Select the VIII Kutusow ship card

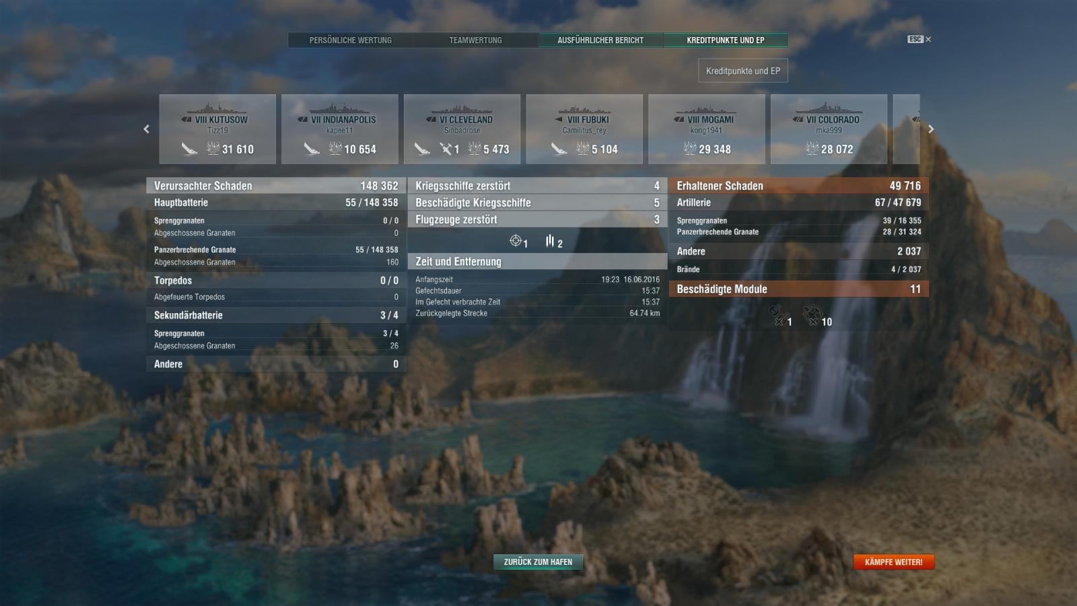217,129
